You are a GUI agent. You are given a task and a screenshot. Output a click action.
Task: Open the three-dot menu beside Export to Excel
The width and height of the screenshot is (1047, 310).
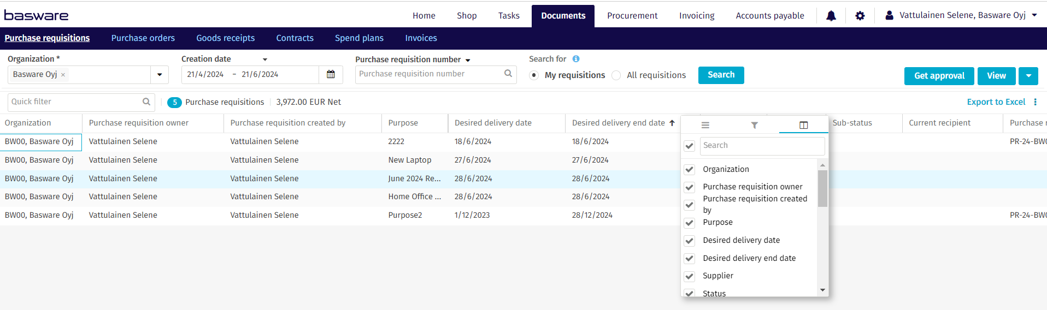tap(1035, 102)
